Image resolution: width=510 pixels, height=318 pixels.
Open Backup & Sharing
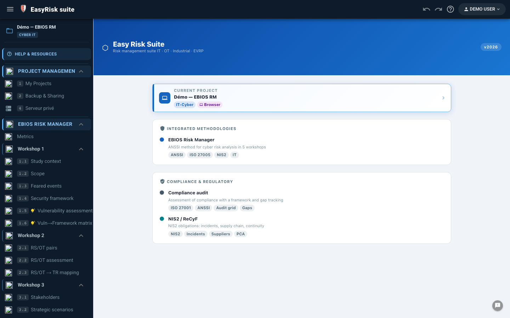[46, 96]
